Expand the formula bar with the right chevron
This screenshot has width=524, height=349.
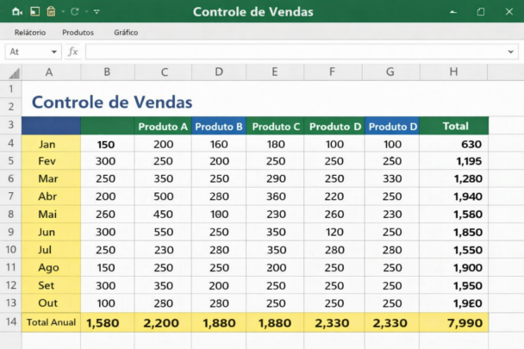[x=512, y=52]
